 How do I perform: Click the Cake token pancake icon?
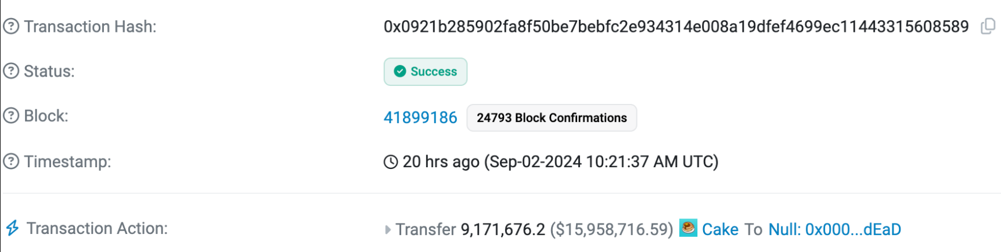coord(688,228)
